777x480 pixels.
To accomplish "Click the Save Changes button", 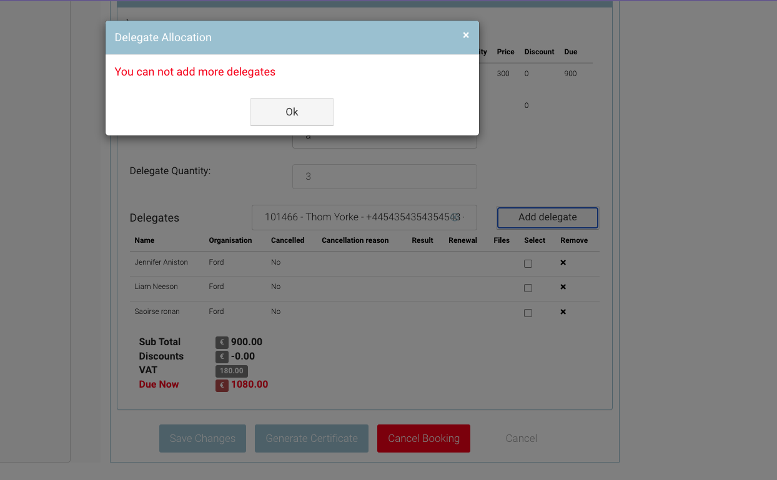I will click(x=202, y=438).
